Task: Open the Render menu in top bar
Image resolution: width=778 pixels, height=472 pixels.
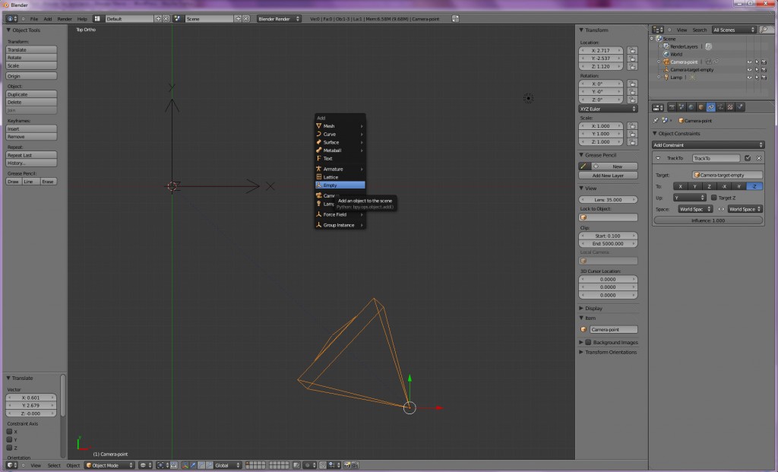Action: [65, 18]
